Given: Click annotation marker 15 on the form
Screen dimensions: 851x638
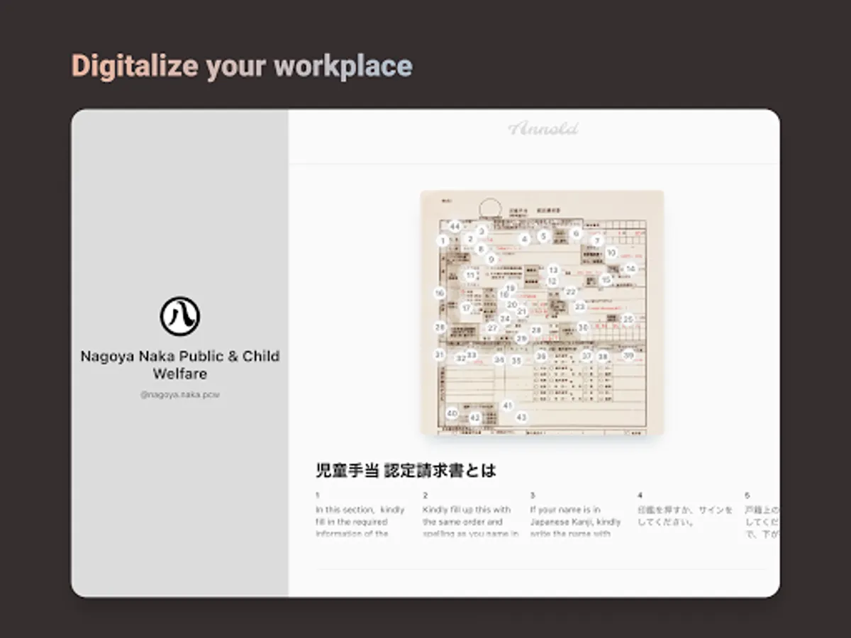Looking at the screenshot, I should pos(605,280).
